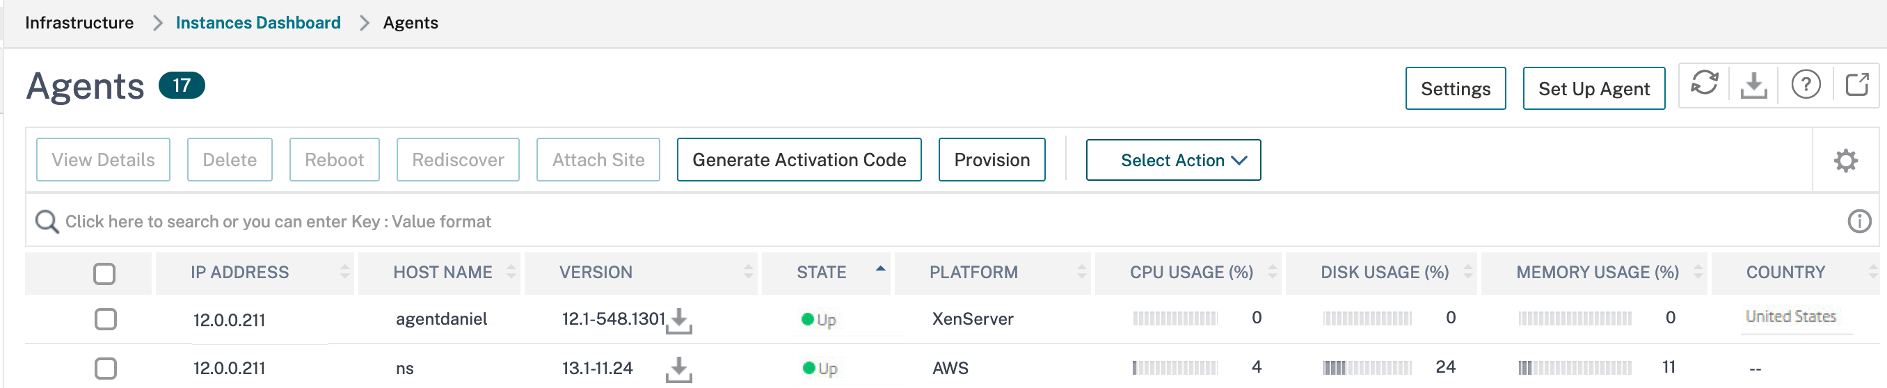Open table column settings gear
Viewport: 1887px width, 388px height.
coord(1845,161)
